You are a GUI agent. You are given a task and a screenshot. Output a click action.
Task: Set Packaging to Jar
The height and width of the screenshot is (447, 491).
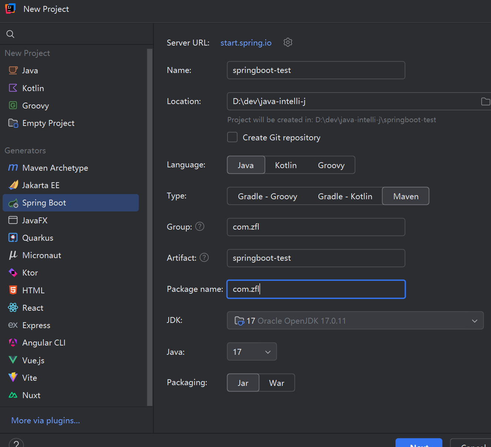(243, 383)
